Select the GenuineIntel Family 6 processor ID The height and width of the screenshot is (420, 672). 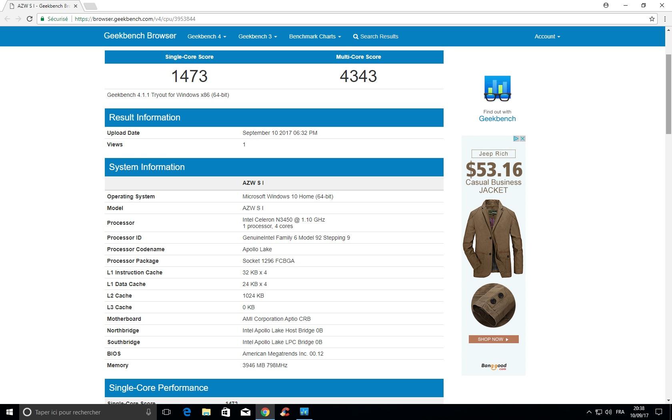[x=296, y=238]
